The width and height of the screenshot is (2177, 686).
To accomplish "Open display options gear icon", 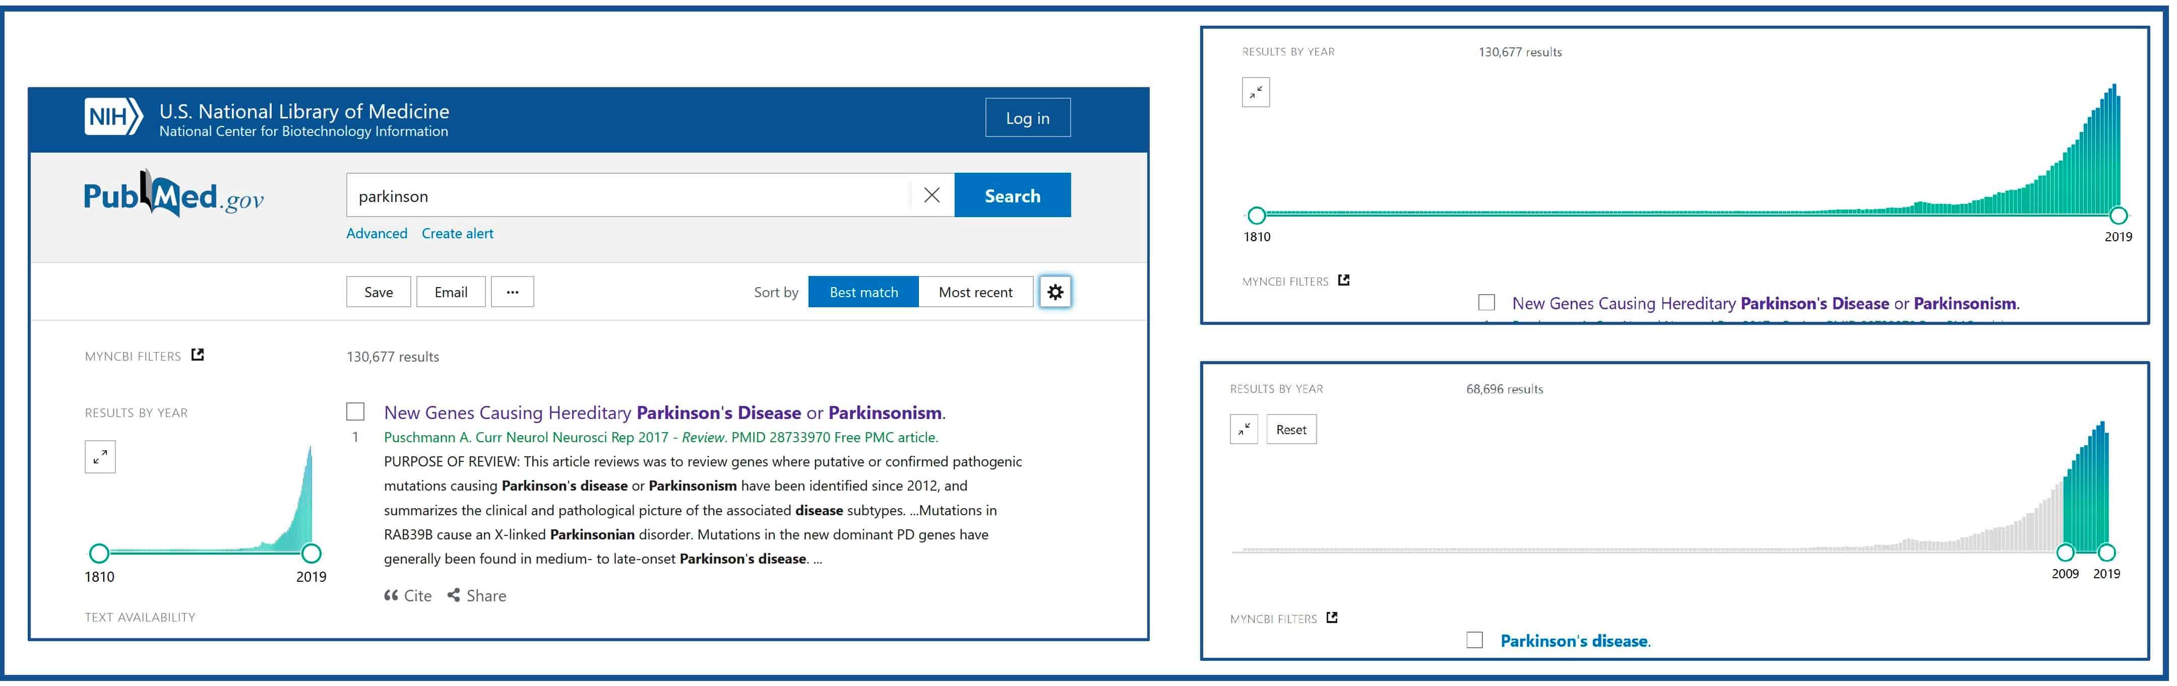I will click(x=1054, y=292).
